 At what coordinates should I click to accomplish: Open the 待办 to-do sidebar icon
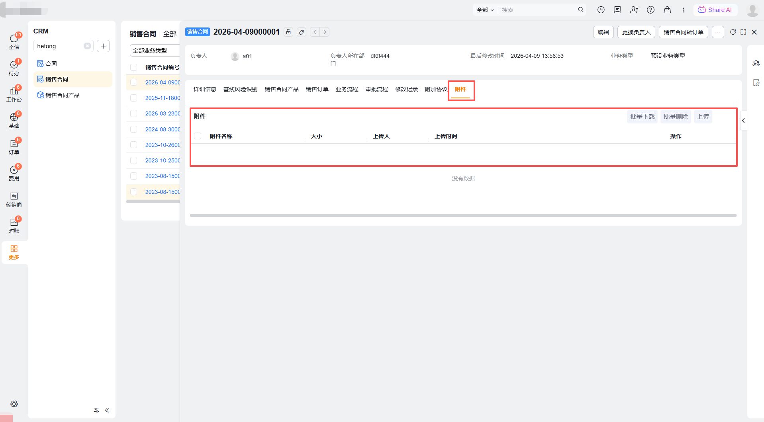pyautogui.click(x=14, y=67)
